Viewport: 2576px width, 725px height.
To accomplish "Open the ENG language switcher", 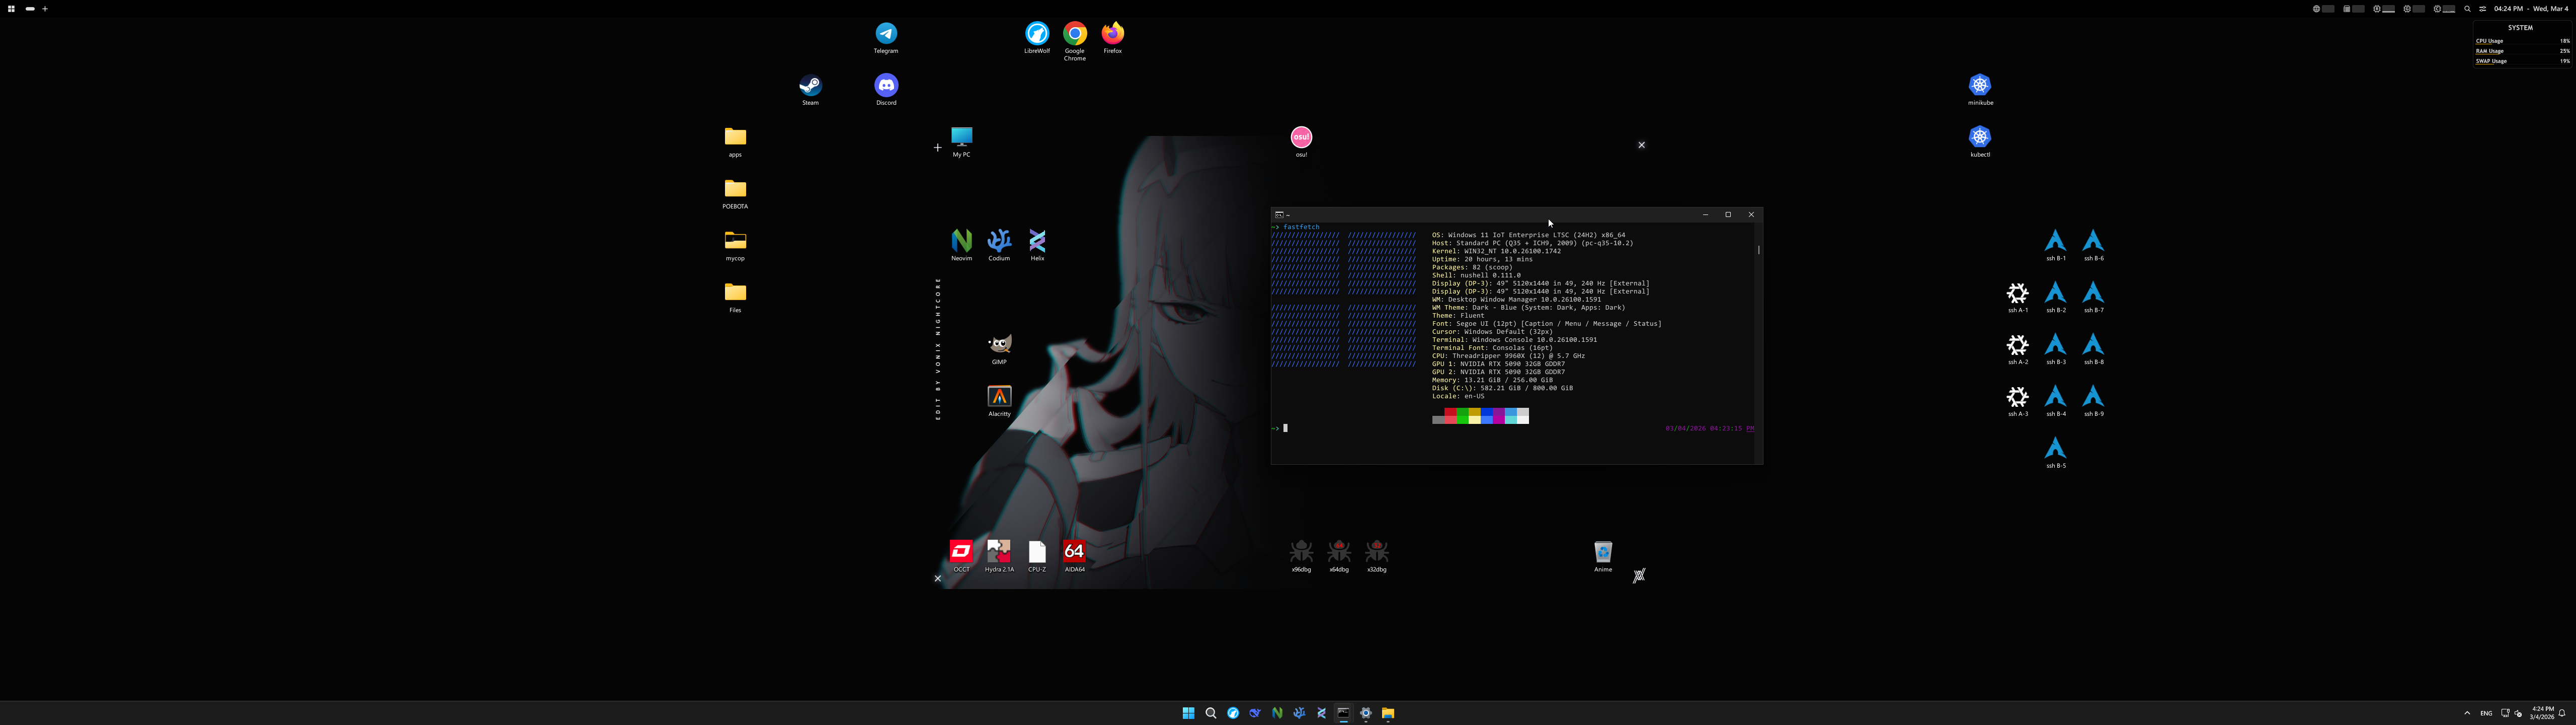I will point(2486,713).
